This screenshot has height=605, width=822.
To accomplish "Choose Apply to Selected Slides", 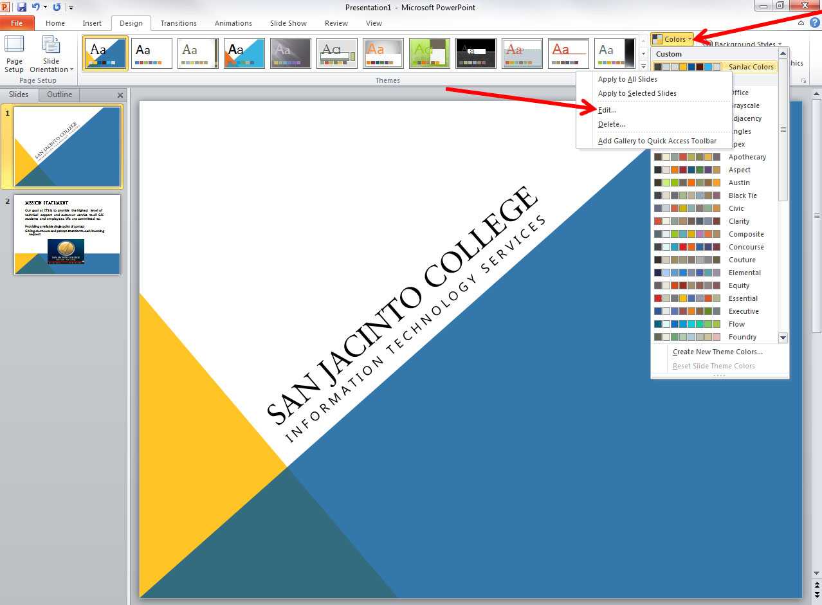I will pos(654,93).
